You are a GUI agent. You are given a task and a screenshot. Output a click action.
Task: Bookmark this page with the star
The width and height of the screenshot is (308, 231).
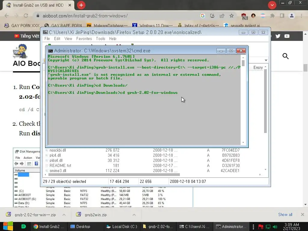pyautogui.click(x=232, y=16)
